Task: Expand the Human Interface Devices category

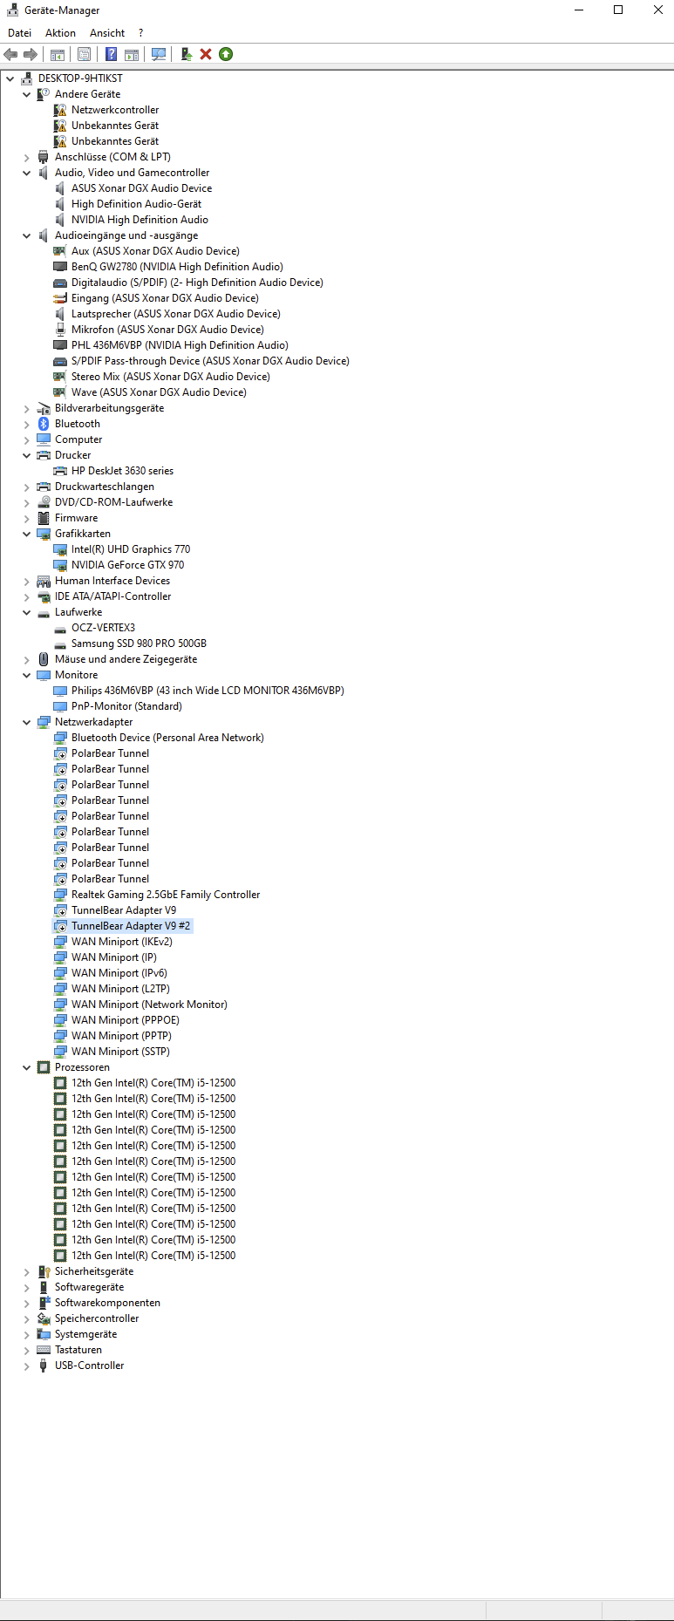Action: 26,581
